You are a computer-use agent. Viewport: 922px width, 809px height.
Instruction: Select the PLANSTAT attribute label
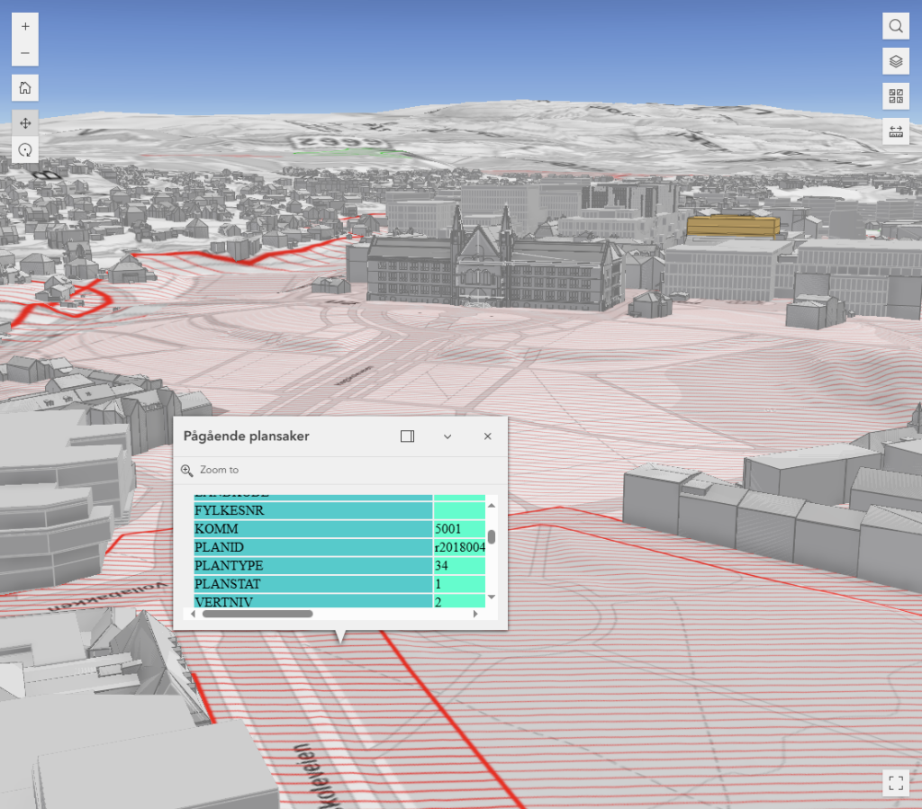coord(228,583)
